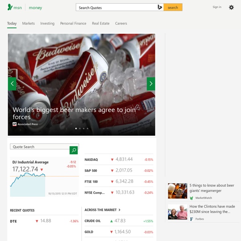The width and height of the screenshot is (241, 241).
Task: Switch to the Markets tab
Action: pyautogui.click(x=29, y=23)
